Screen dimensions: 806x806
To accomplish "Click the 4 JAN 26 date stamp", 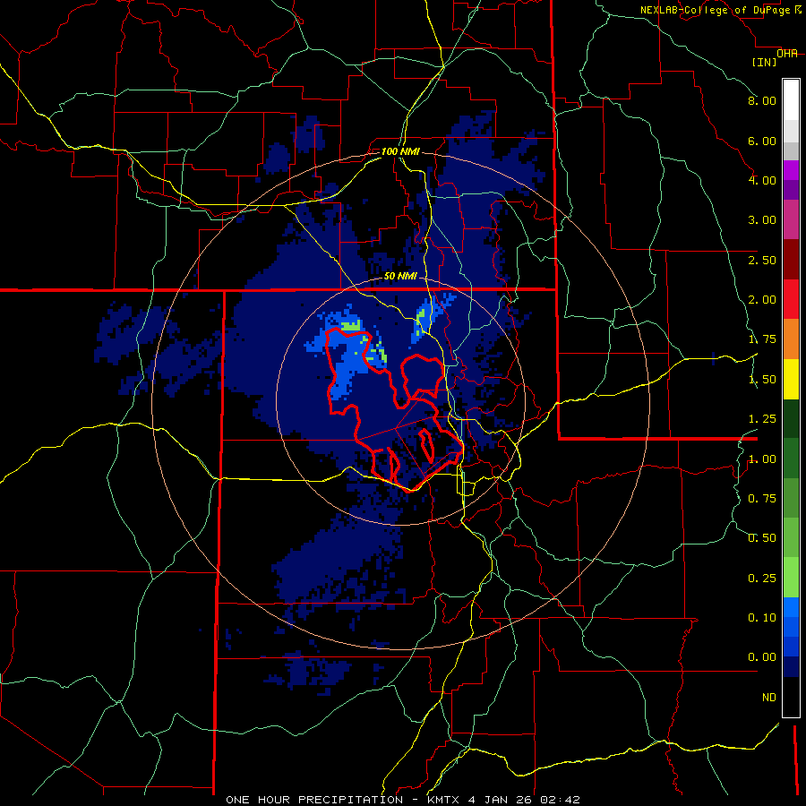I will click(502, 800).
